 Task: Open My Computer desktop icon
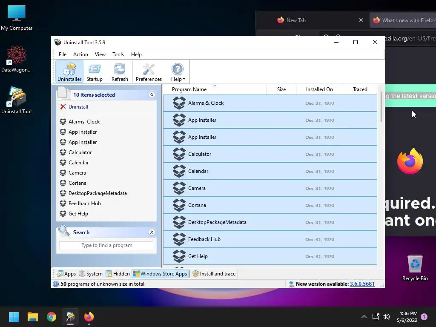(x=17, y=17)
